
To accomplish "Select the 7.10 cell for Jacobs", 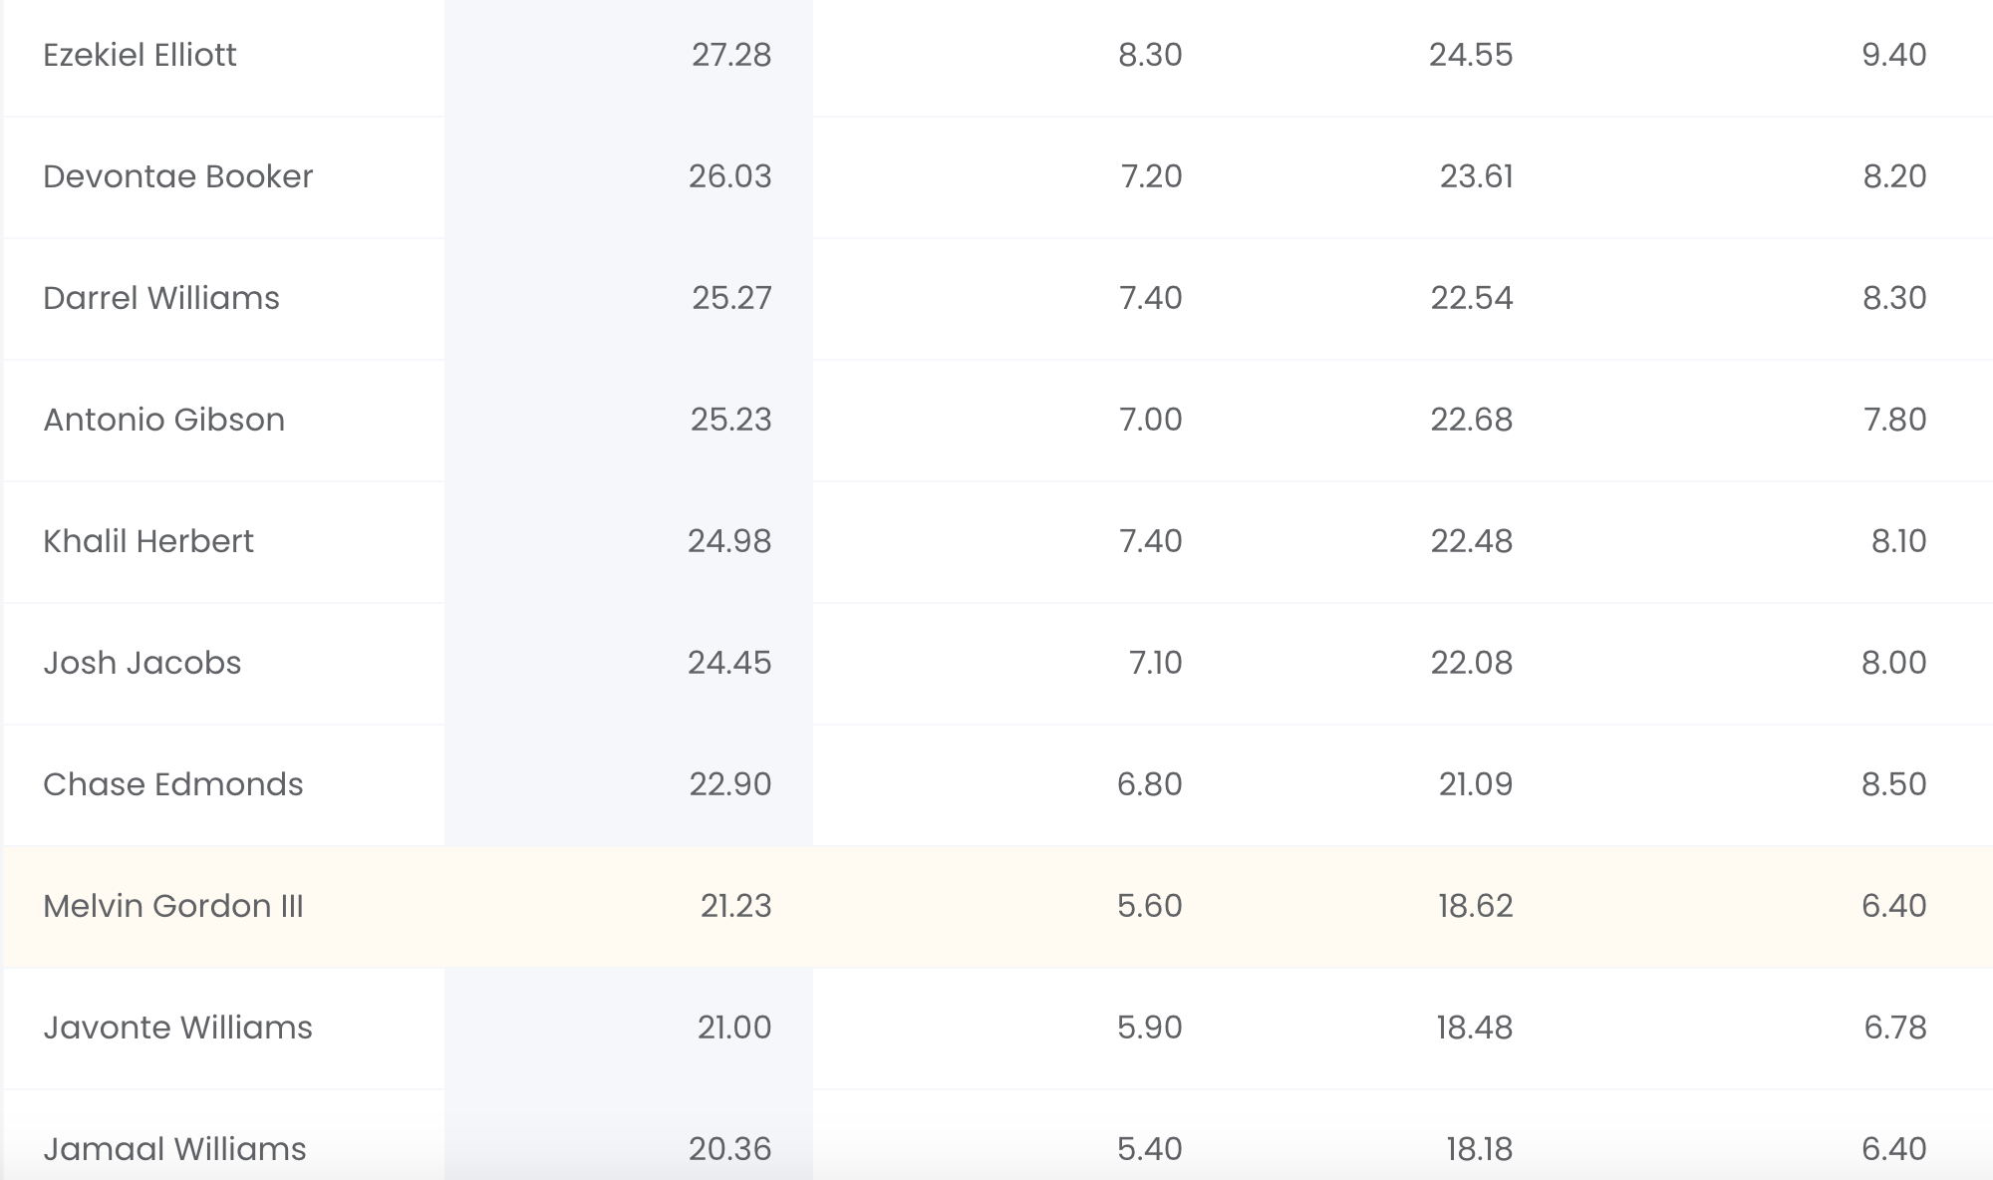I will point(1156,663).
